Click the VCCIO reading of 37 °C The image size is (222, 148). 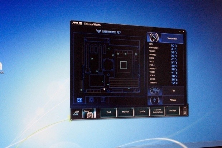point(174,63)
